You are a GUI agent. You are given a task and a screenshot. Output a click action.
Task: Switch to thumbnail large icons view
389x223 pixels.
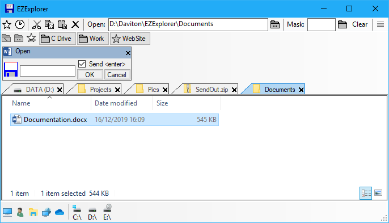tap(378, 193)
